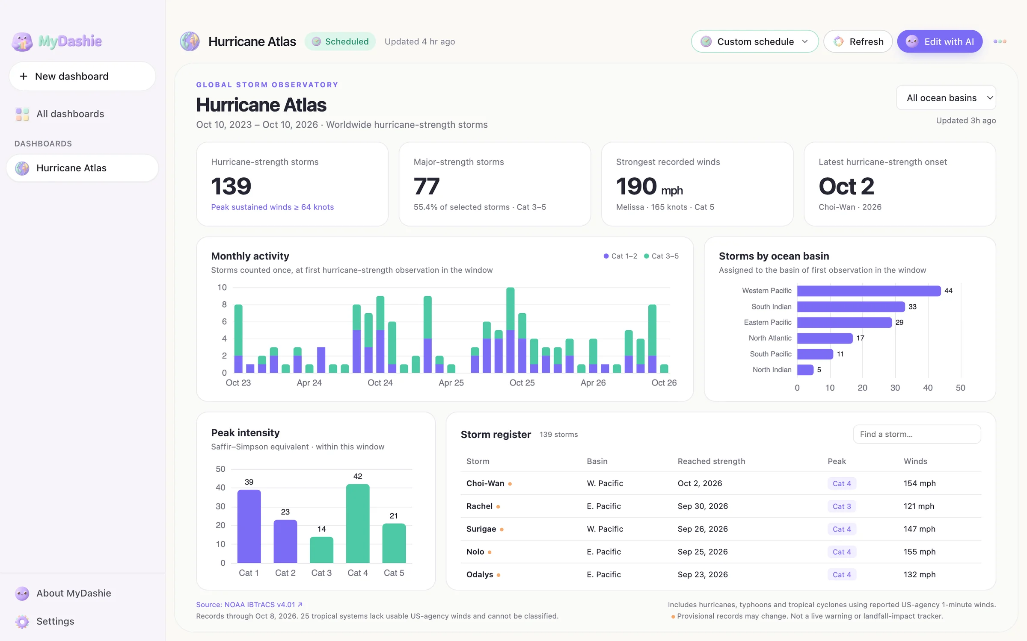
Task: Click the Reached strength column header
Action: (711, 461)
